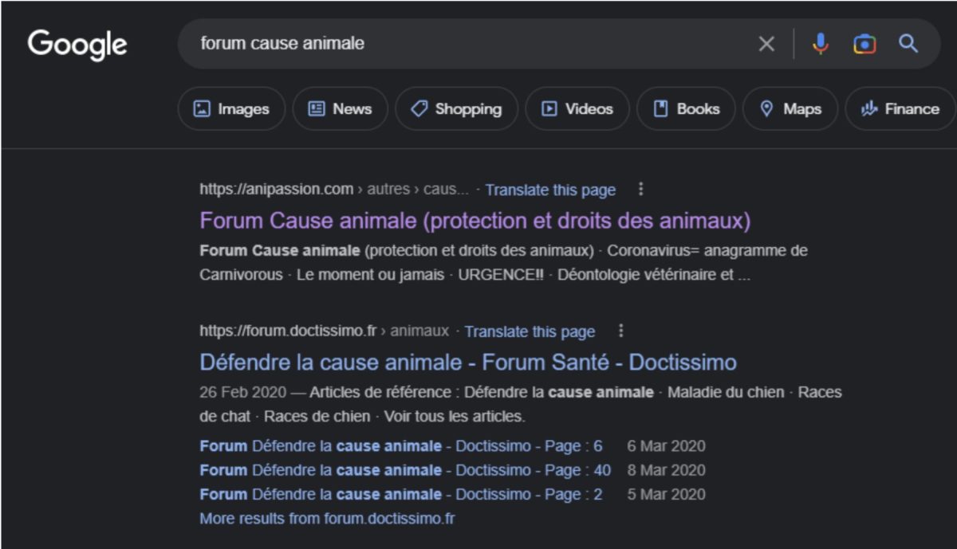Switch to the Videos tab
The image size is (957, 549).
(577, 109)
